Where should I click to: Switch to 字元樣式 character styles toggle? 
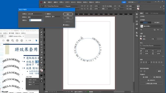[157, 22]
